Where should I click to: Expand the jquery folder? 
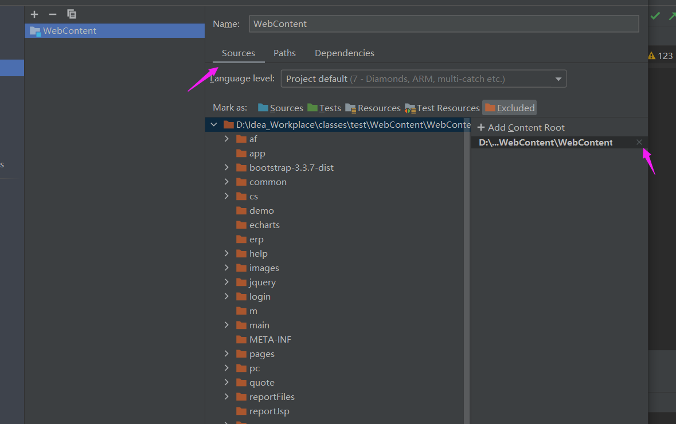tap(227, 282)
